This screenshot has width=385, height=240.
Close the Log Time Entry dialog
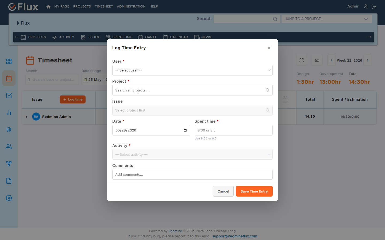[269, 48]
